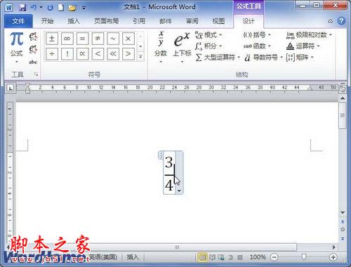Insert the factorial exclamation symbol
The height and width of the screenshot is (267, 351).
(67, 54)
